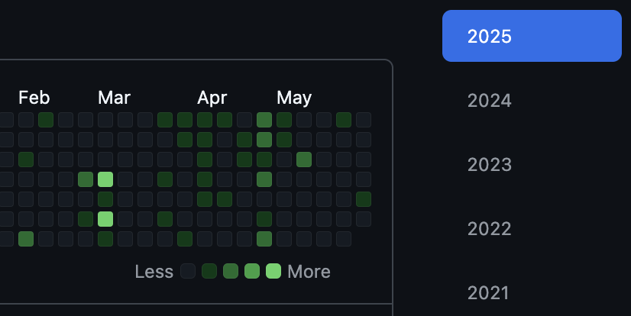This screenshot has width=631, height=316.
Task: Choose 2021 from the year list
Action: (x=490, y=292)
